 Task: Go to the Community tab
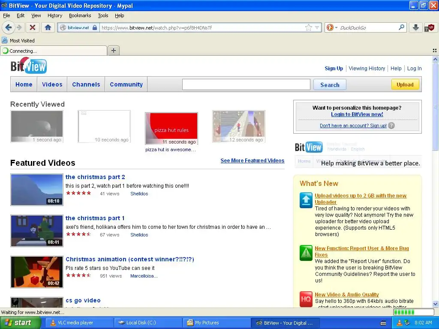pyautogui.click(x=126, y=84)
